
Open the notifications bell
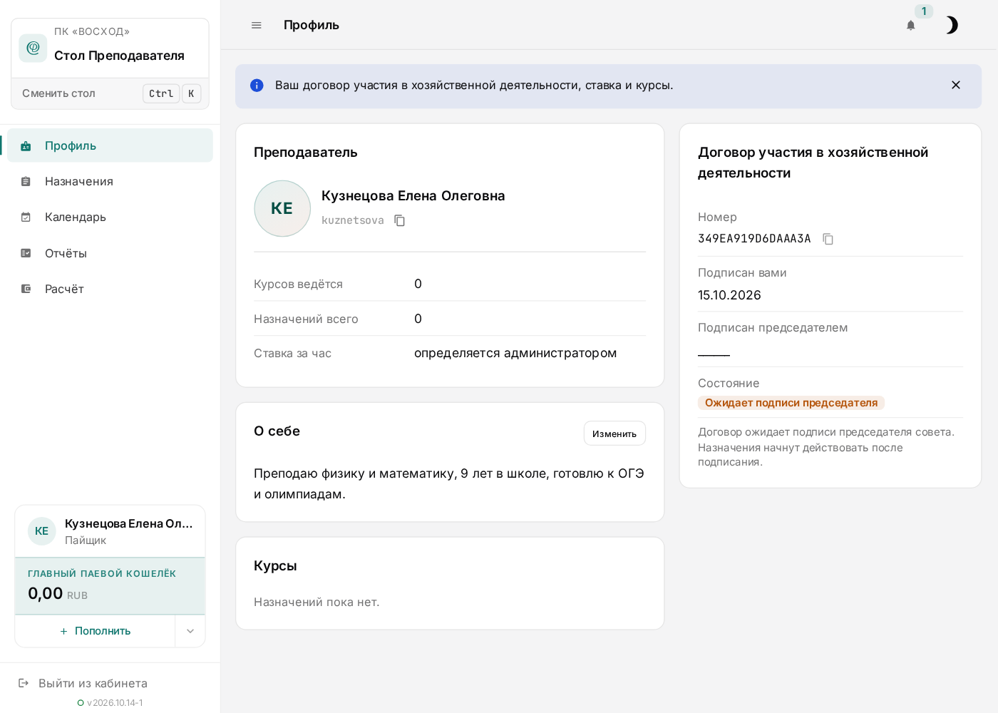pos(910,26)
